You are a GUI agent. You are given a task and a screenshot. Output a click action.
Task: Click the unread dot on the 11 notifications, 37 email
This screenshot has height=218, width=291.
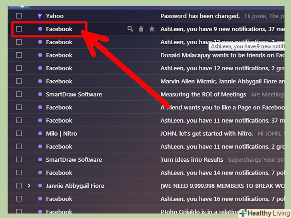pyautogui.click(x=40, y=120)
